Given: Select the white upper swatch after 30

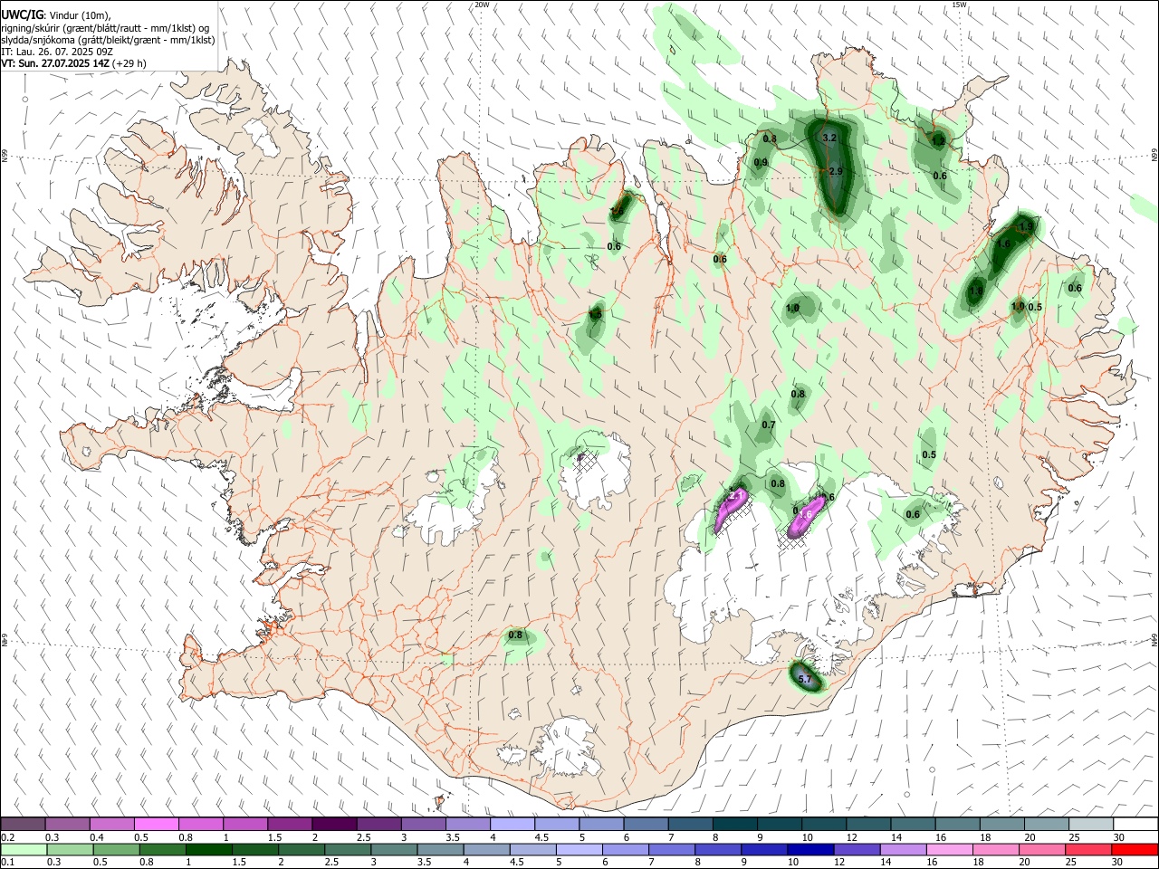Looking at the screenshot, I should 1135,825.
